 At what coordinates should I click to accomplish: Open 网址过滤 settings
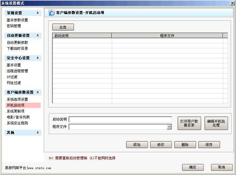coord(14,83)
